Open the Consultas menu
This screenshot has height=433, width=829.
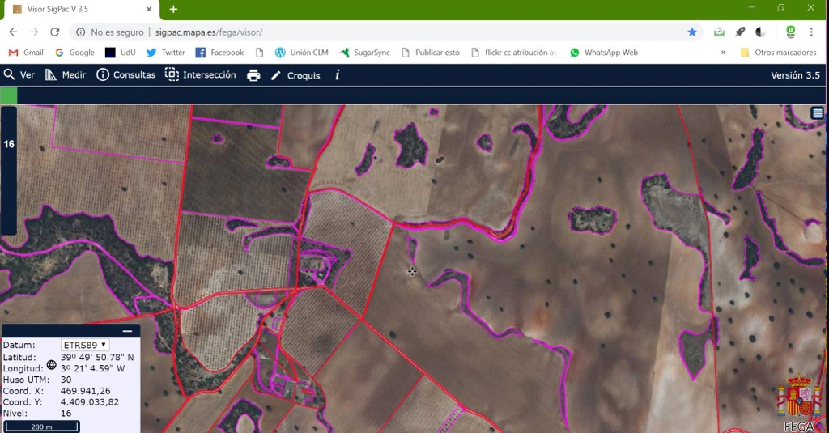point(125,75)
